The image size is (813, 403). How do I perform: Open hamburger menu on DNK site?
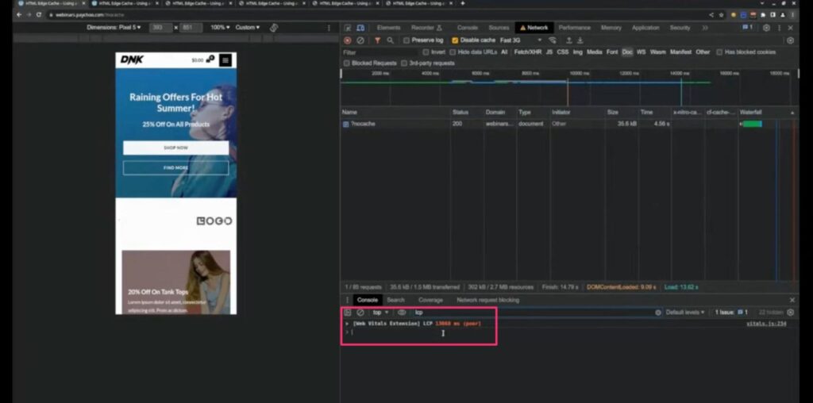(x=225, y=59)
